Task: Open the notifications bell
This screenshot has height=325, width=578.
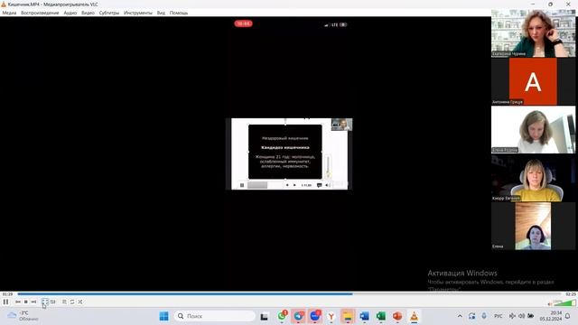Action: point(568,316)
